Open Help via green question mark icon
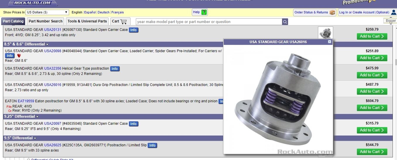397x160 pixels. pos(204,12)
